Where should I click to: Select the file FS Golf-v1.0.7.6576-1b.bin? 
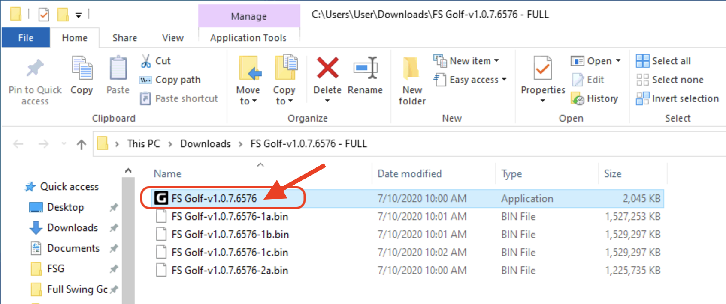click(x=230, y=235)
